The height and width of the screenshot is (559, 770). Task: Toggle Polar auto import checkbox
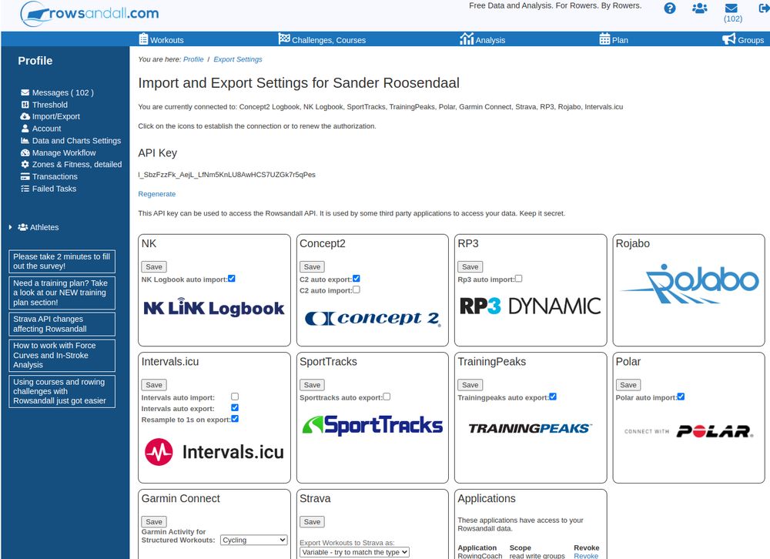(x=681, y=397)
